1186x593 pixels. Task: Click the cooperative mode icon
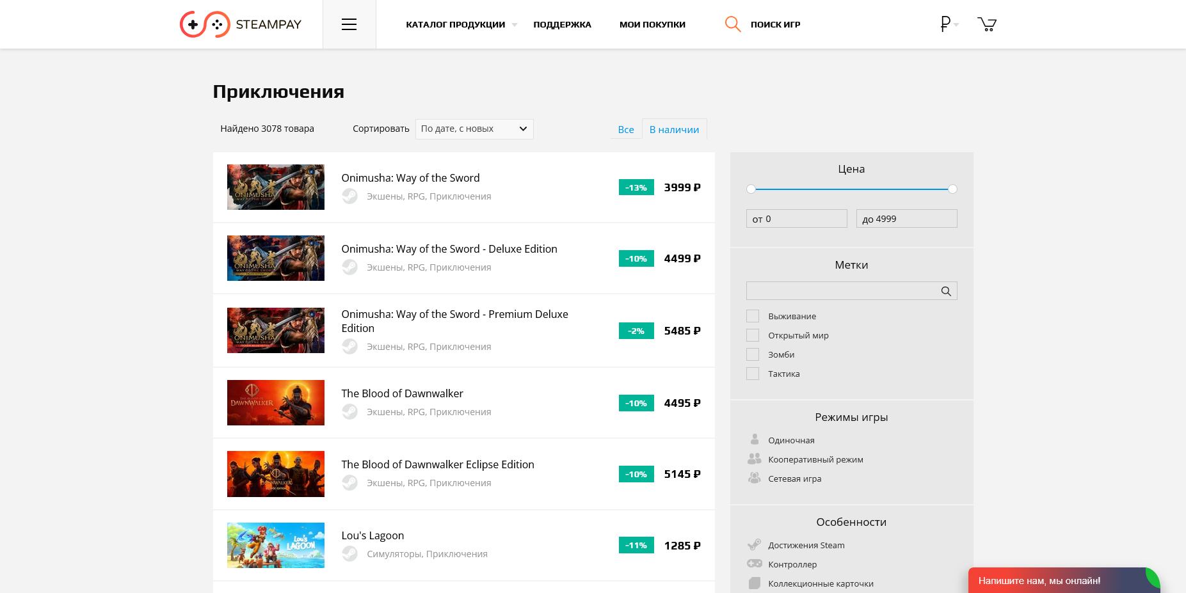click(755, 459)
